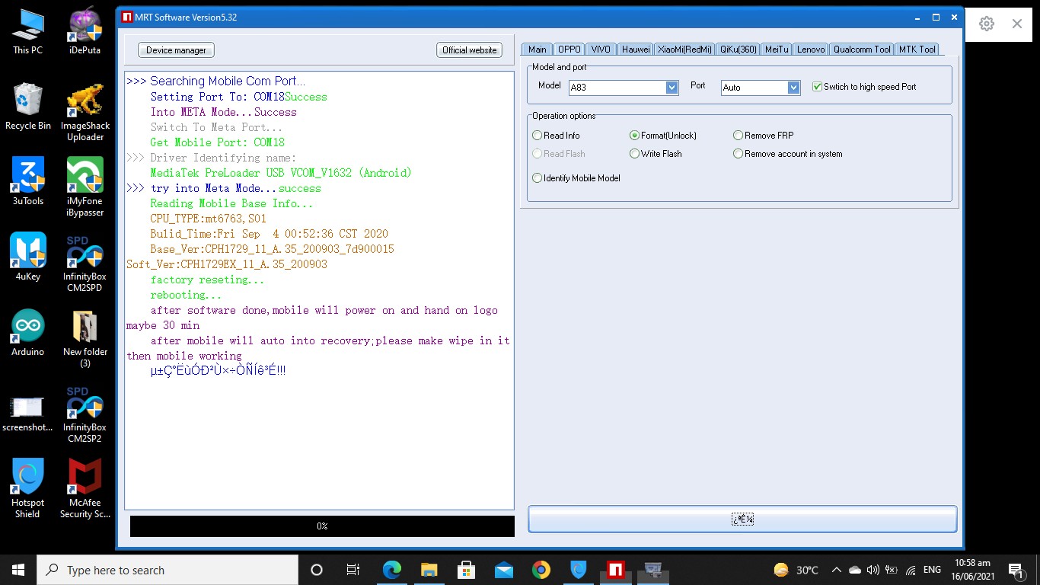Switch to the QiKu(360) tab
The height and width of the screenshot is (585, 1040).
click(738, 50)
